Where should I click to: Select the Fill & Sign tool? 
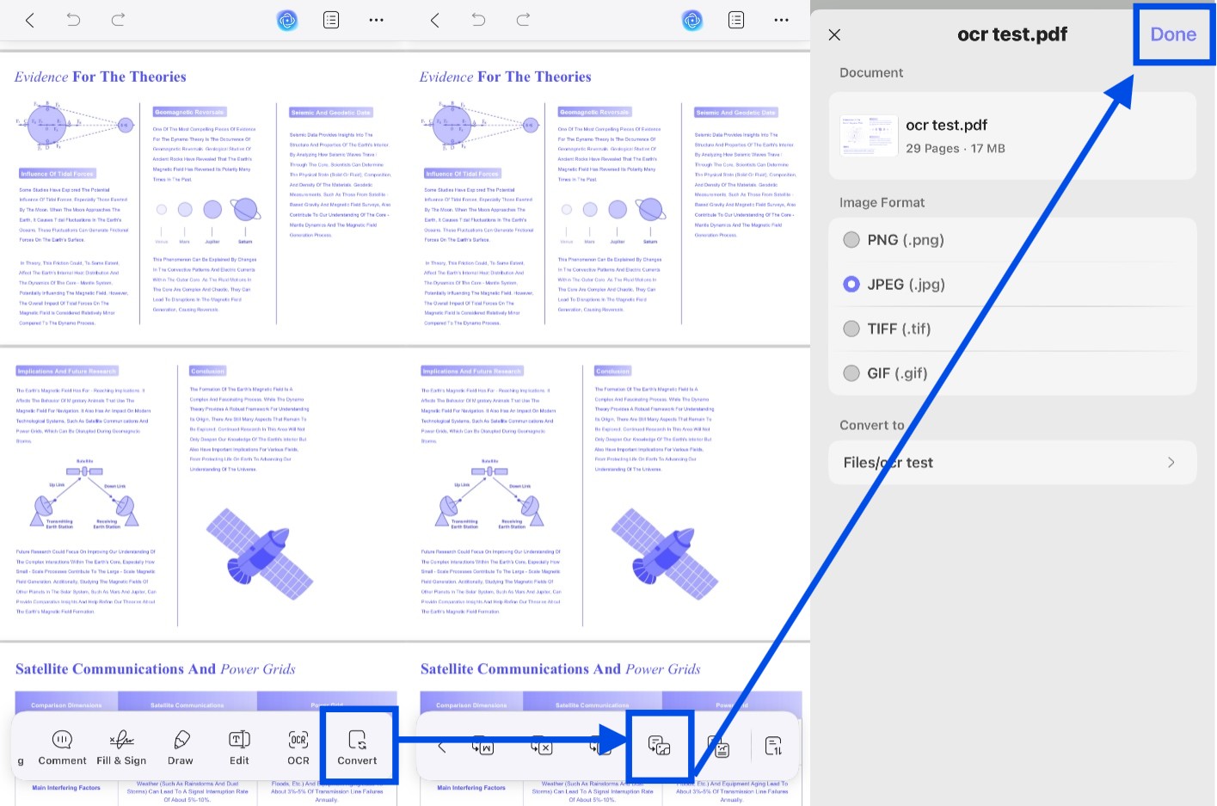(121, 747)
